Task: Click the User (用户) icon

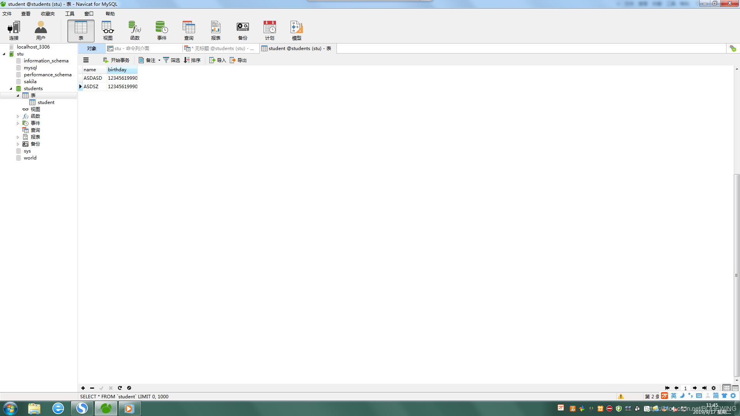Action: click(40, 30)
